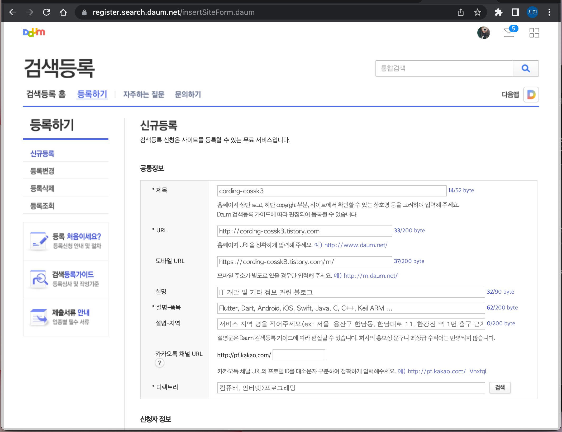
Task: Select 등록변경 in sidebar
Action: (x=42, y=171)
